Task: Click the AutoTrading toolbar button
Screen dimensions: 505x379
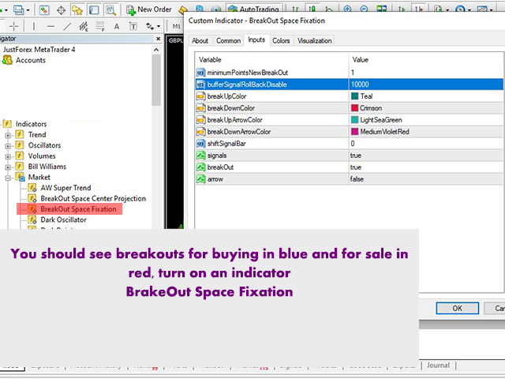Action: pos(253,9)
